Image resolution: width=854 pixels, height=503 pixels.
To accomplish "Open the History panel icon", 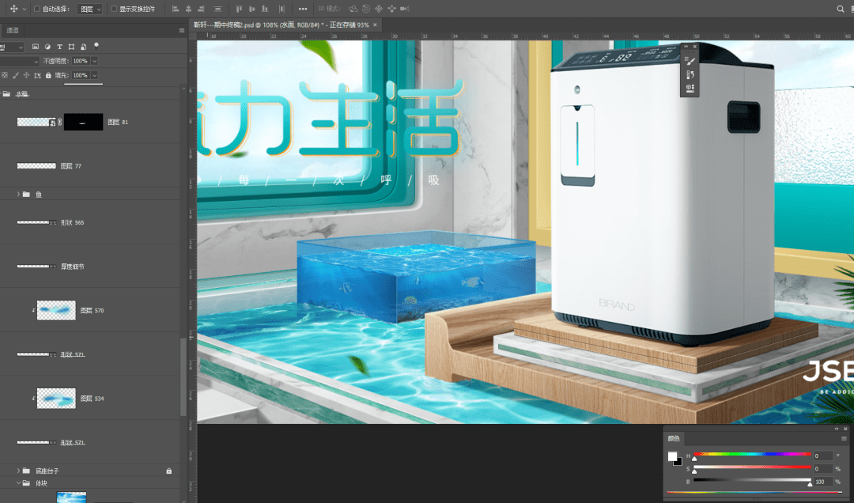I will pyautogui.click(x=690, y=74).
